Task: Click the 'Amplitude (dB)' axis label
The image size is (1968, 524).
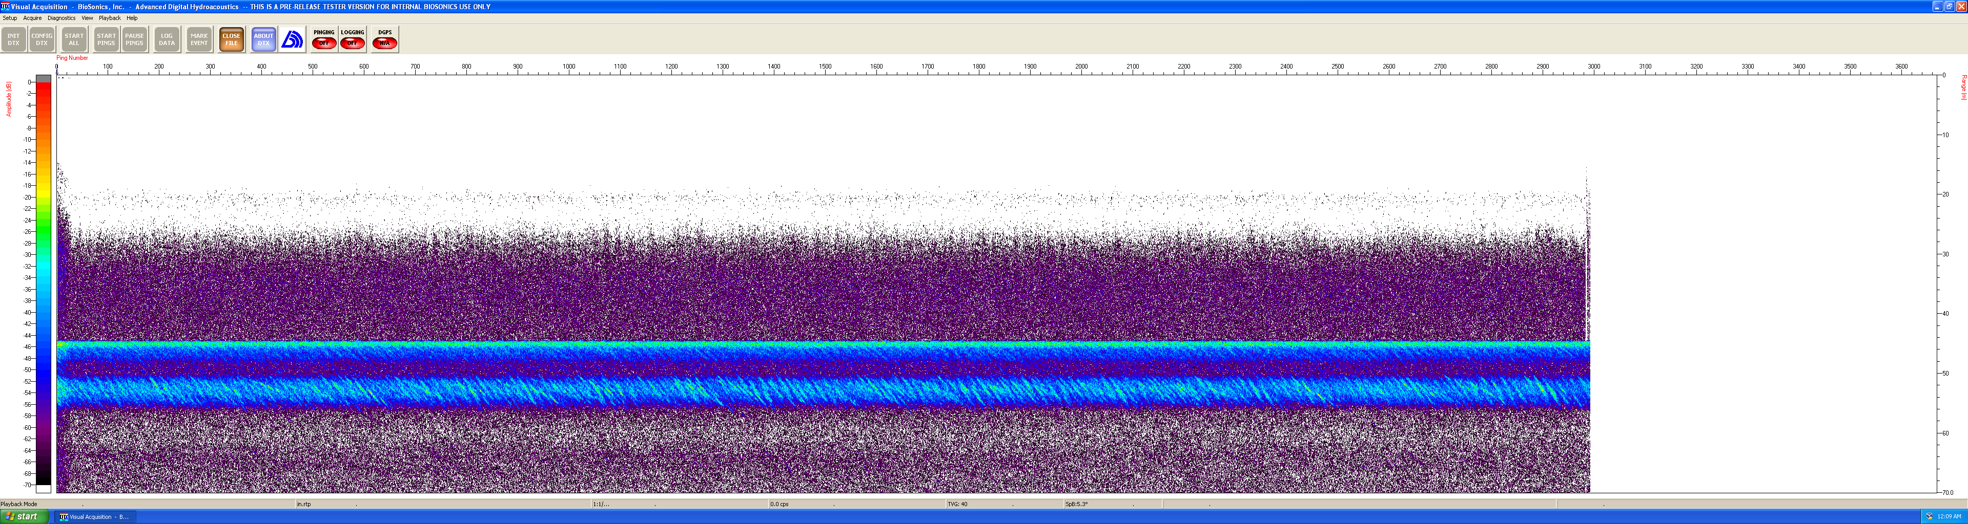Action: 9,99
